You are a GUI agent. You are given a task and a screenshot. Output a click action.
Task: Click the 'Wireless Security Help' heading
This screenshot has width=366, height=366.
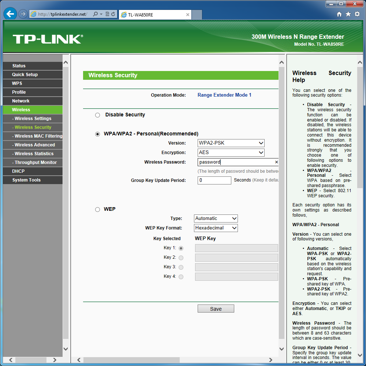(322, 76)
